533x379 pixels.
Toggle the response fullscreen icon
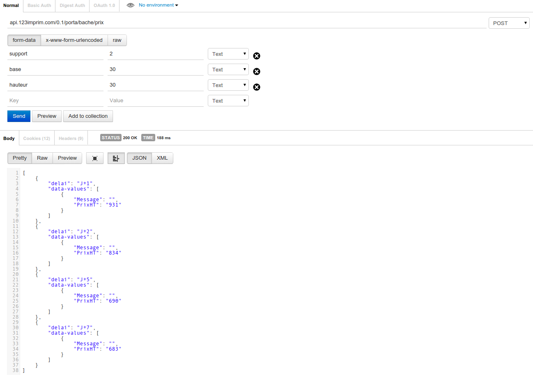(x=95, y=158)
